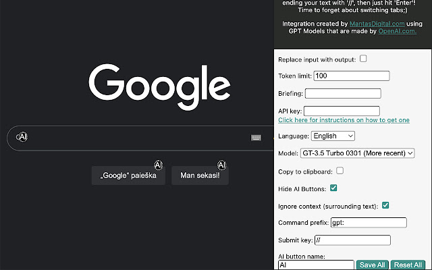
Task: Focus the API key input field
Action: coord(342,111)
